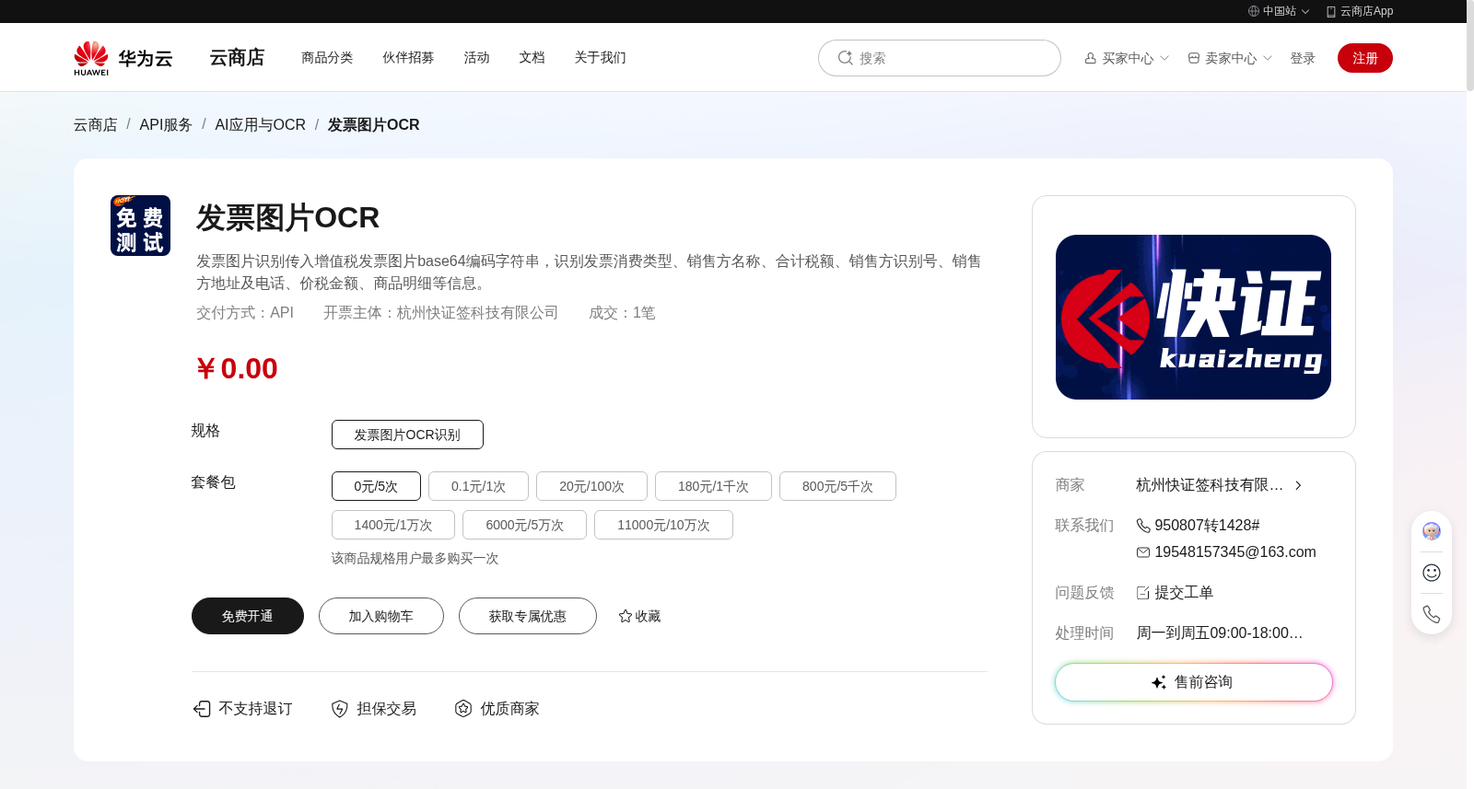The height and width of the screenshot is (789, 1474).
Task: Click the 提交工单 link
Action: [x=1184, y=593]
